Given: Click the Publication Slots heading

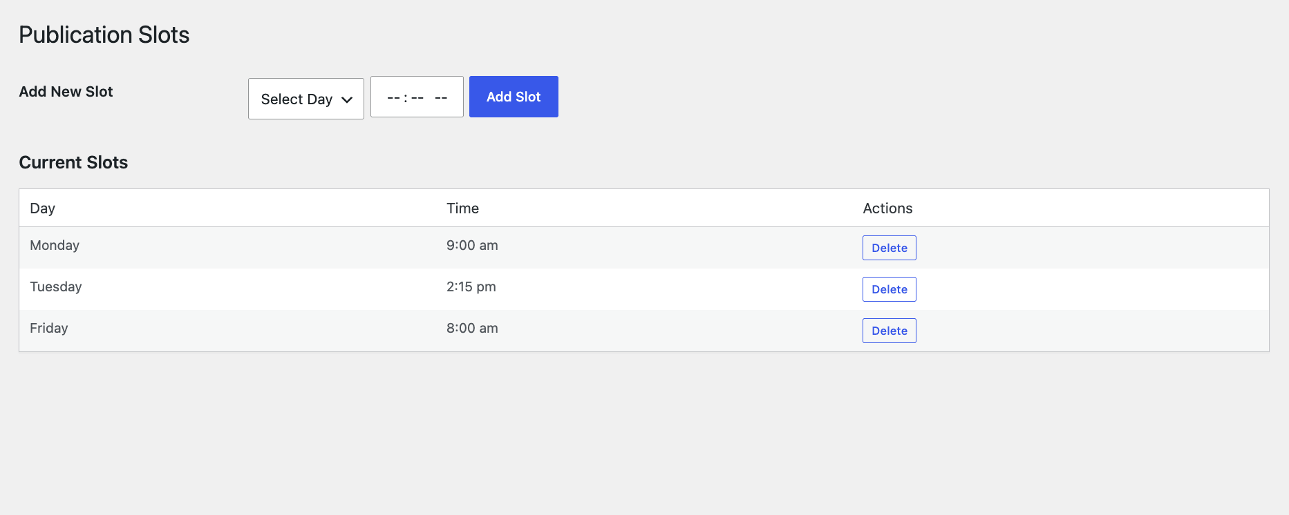Looking at the screenshot, I should coord(104,35).
